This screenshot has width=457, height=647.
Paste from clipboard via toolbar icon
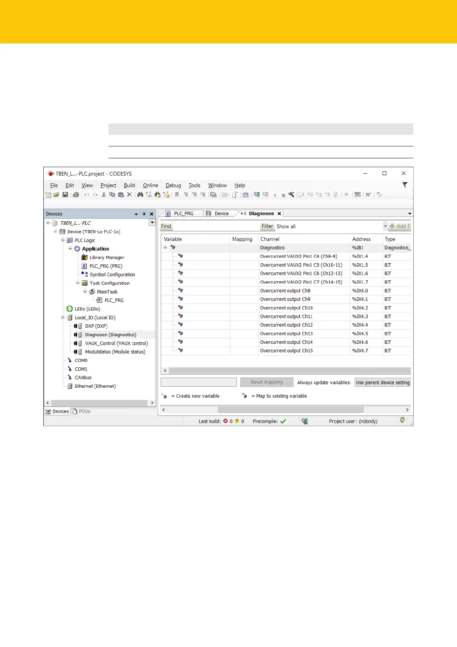(x=121, y=195)
